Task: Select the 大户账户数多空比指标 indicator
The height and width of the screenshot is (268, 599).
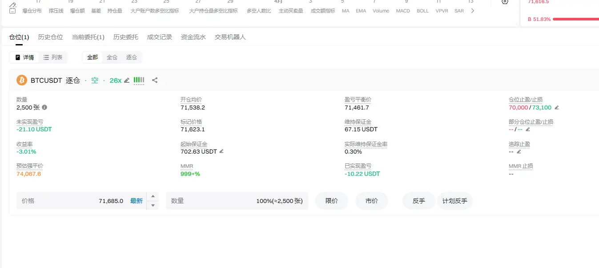Action: click(155, 11)
